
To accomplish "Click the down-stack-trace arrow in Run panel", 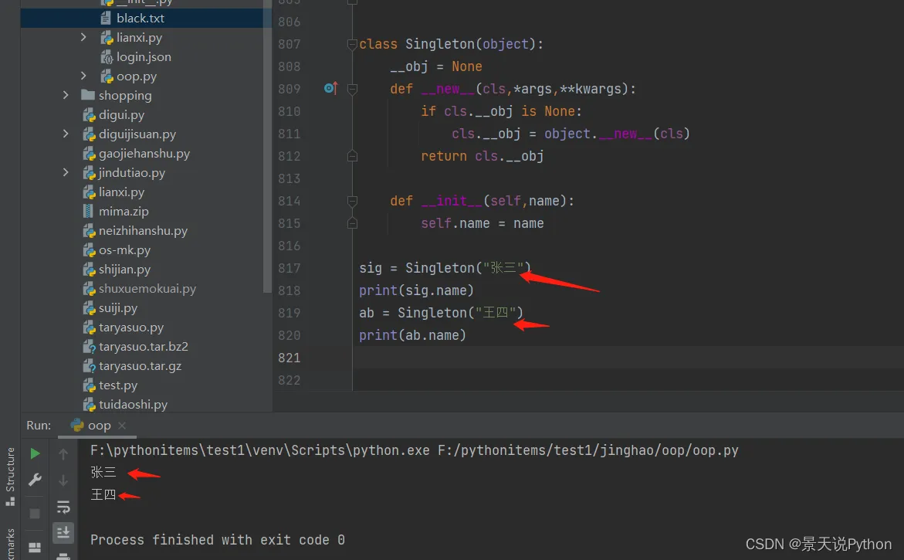I will (x=63, y=480).
